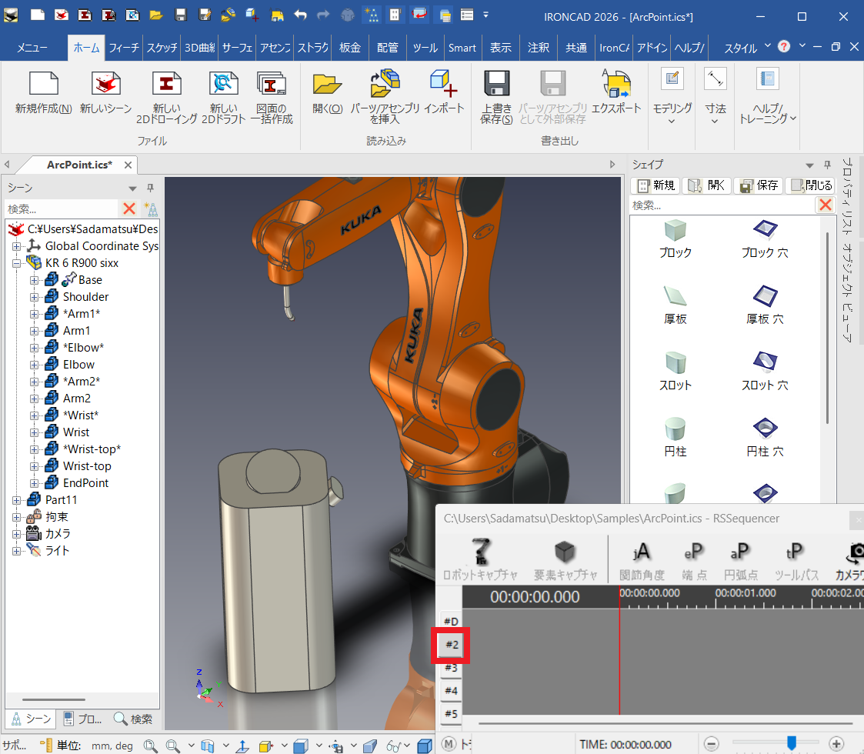Pick the スロット 穴 shape
The width and height of the screenshot is (864, 754).
pos(765,372)
